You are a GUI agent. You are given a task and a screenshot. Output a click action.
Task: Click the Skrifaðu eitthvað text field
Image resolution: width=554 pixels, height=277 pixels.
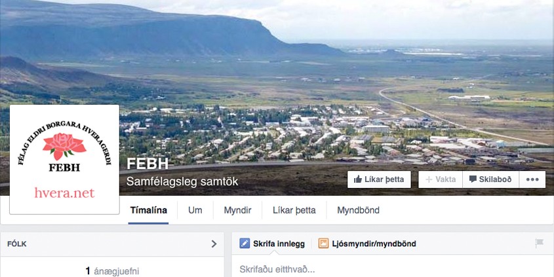point(393,270)
